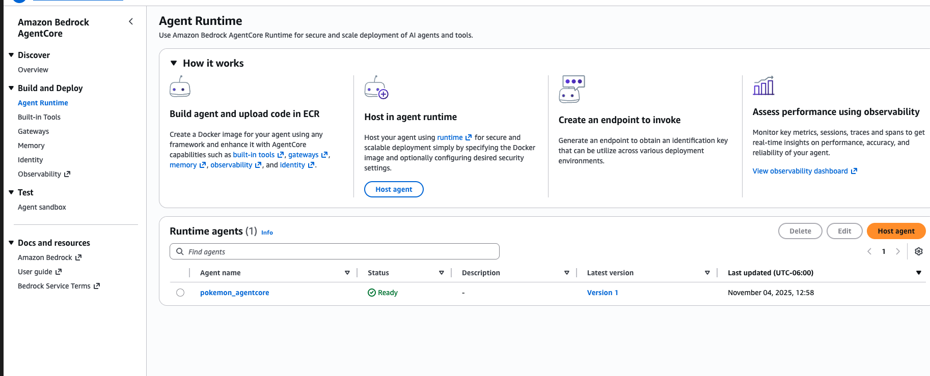Screen dimensions: 930x376
Task: Select the pokemon_agentcore radio button
Action: [x=180, y=293]
